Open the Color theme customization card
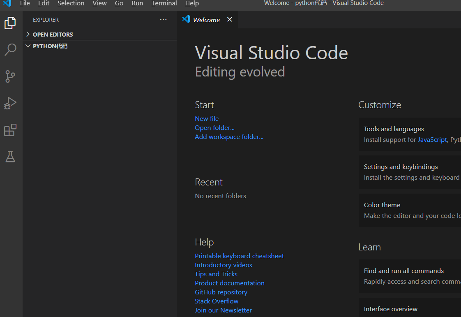Image resolution: width=461 pixels, height=317 pixels. tap(410, 210)
